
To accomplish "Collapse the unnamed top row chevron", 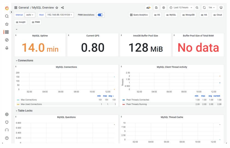I will 17,29.
